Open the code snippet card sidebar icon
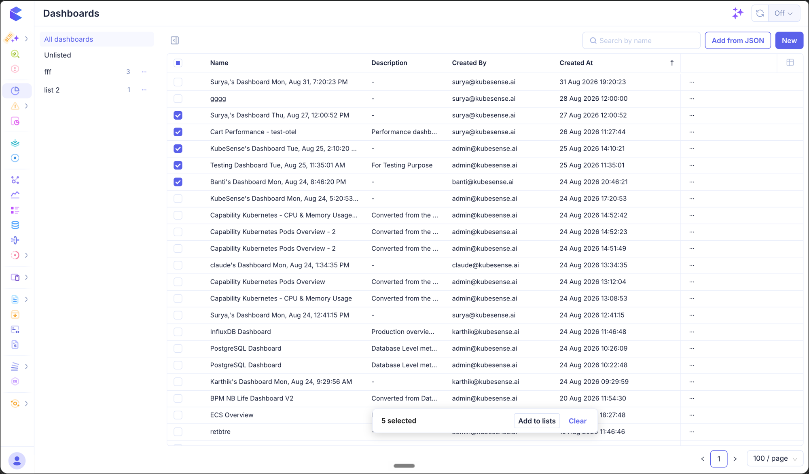 point(15,330)
